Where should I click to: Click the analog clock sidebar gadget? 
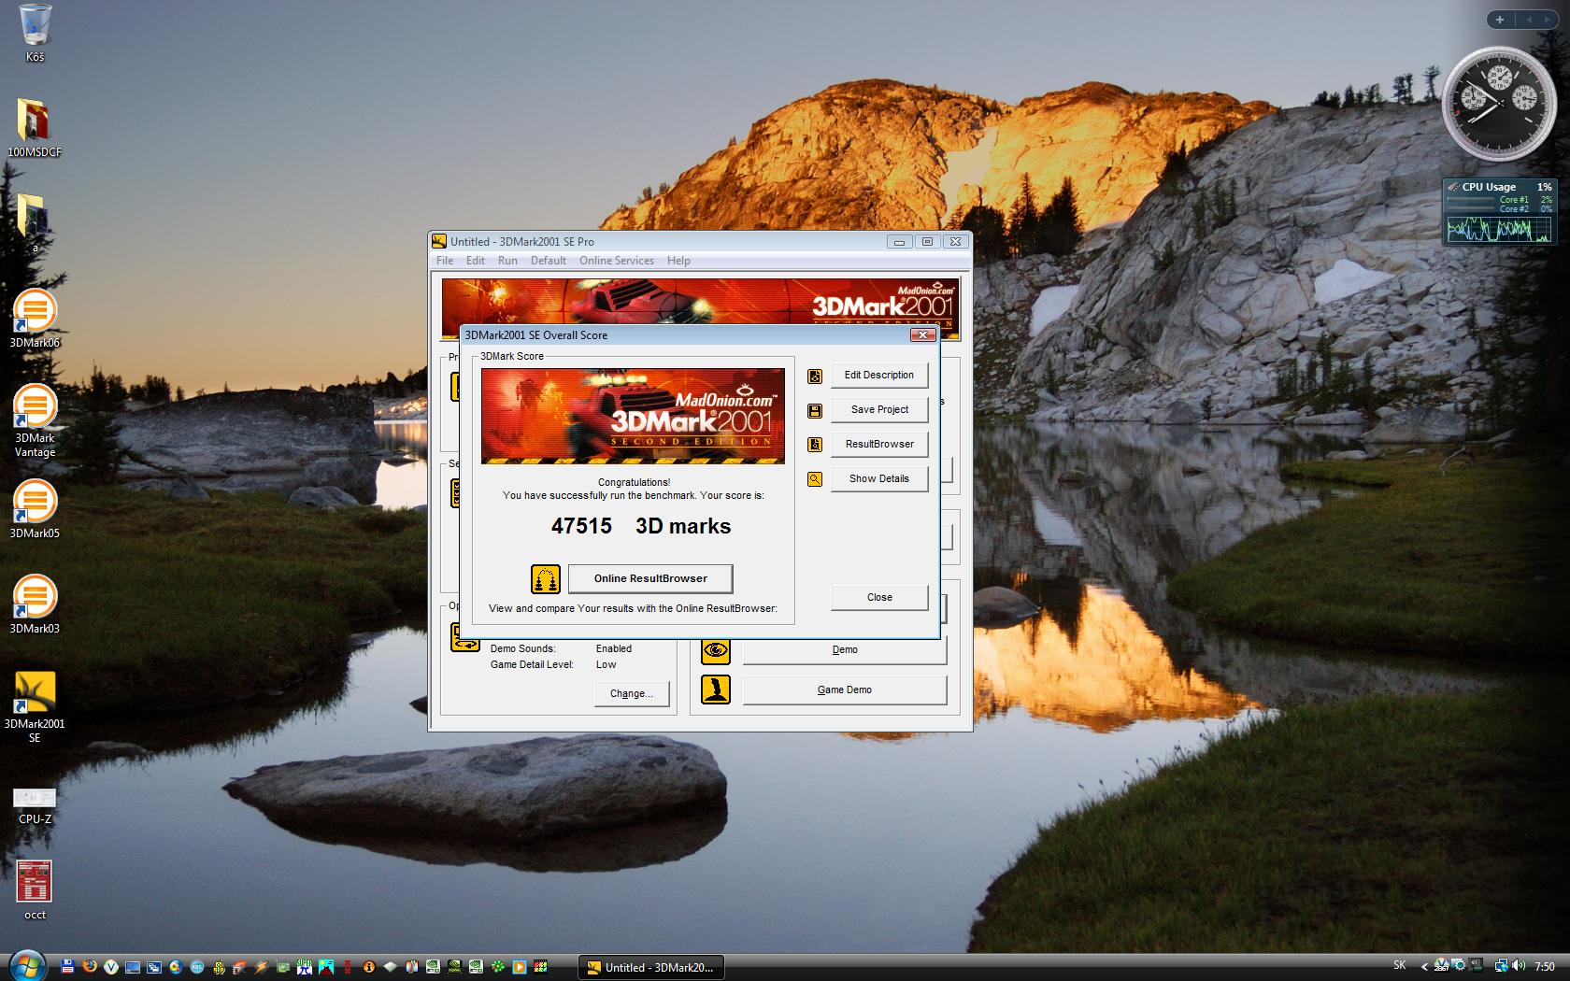(1499, 103)
